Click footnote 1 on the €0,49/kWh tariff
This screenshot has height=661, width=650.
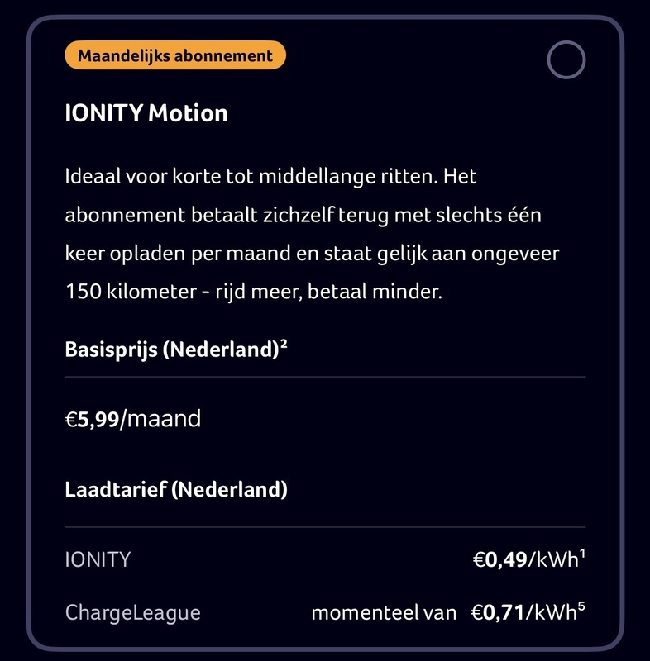tap(584, 552)
